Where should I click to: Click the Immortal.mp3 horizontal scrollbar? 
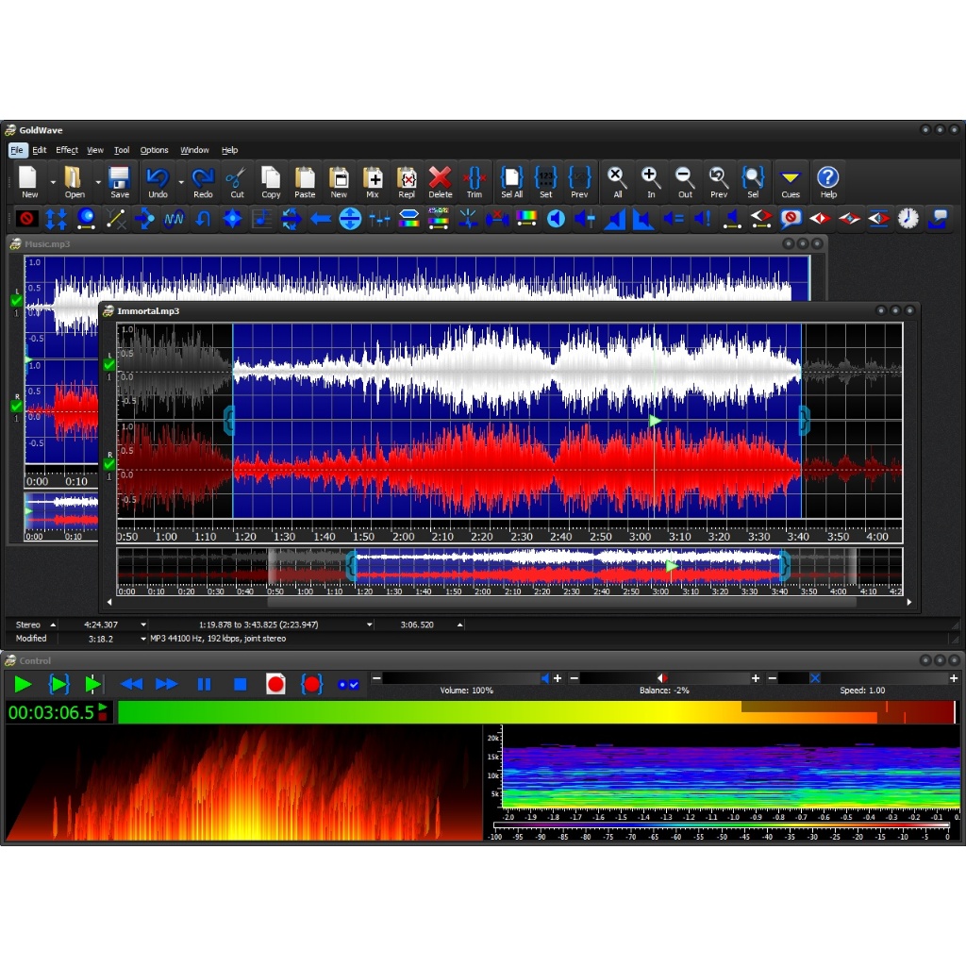tap(509, 602)
